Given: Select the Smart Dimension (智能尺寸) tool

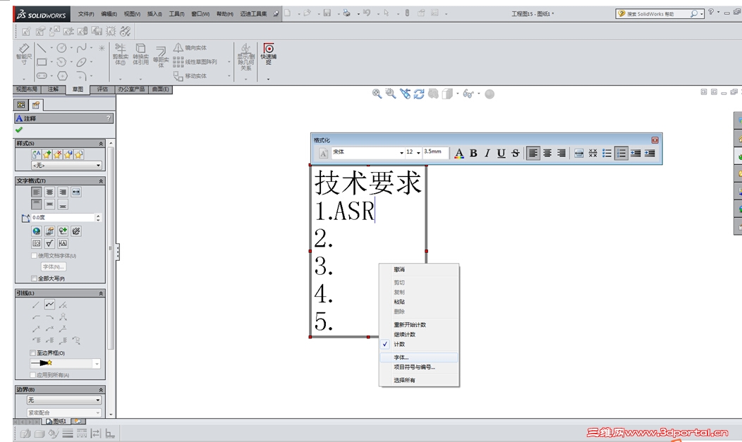Looking at the screenshot, I should tap(24, 54).
